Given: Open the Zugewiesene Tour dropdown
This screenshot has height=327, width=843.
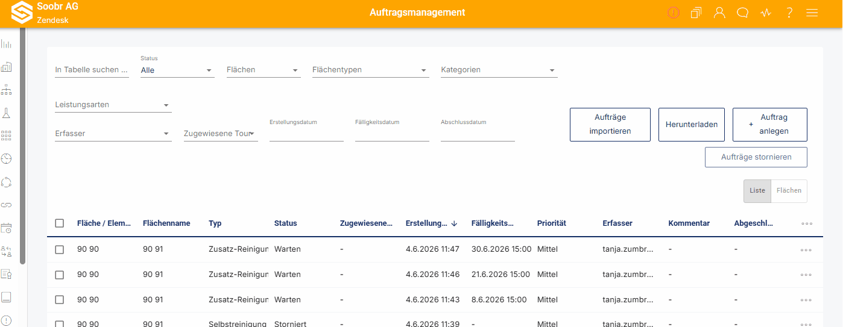Looking at the screenshot, I should 221,134.
